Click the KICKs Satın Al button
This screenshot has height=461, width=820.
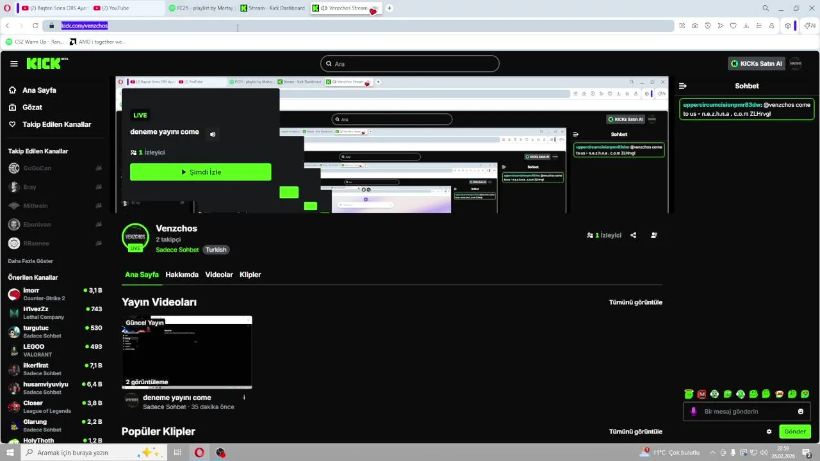tap(756, 63)
